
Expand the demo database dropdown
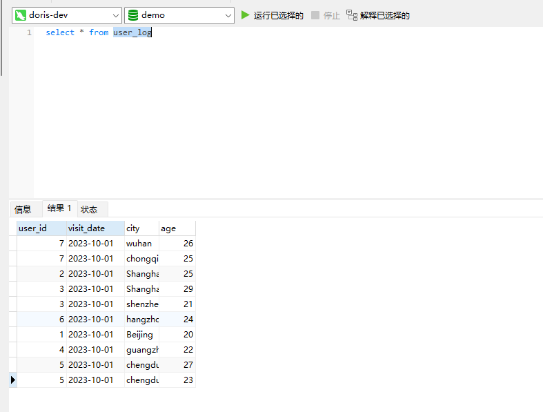tap(228, 15)
